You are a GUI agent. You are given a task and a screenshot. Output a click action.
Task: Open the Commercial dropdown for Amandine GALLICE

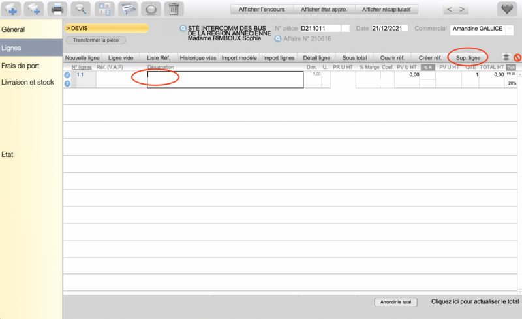tap(510, 29)
